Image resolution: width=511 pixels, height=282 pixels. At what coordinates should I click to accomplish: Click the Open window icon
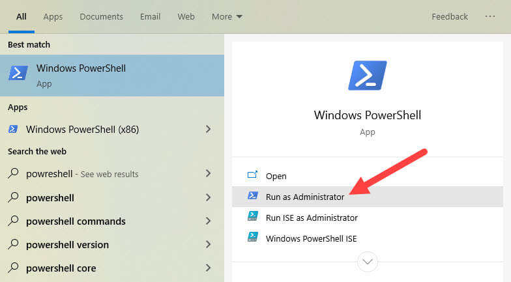click(252, 175)
